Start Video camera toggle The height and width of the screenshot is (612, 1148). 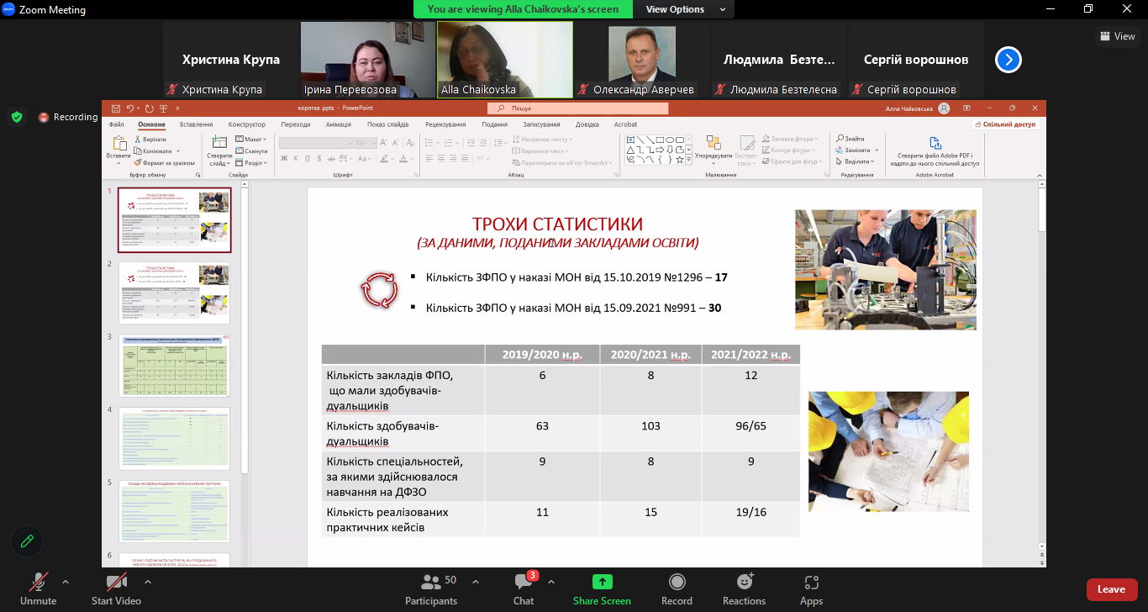[x=116, y=582]
